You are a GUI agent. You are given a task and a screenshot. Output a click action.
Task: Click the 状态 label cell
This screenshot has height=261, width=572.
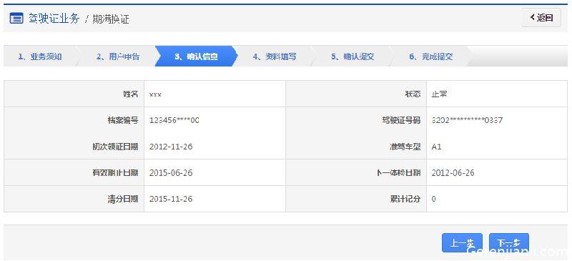pyautogui.click(x=356, y=94)
